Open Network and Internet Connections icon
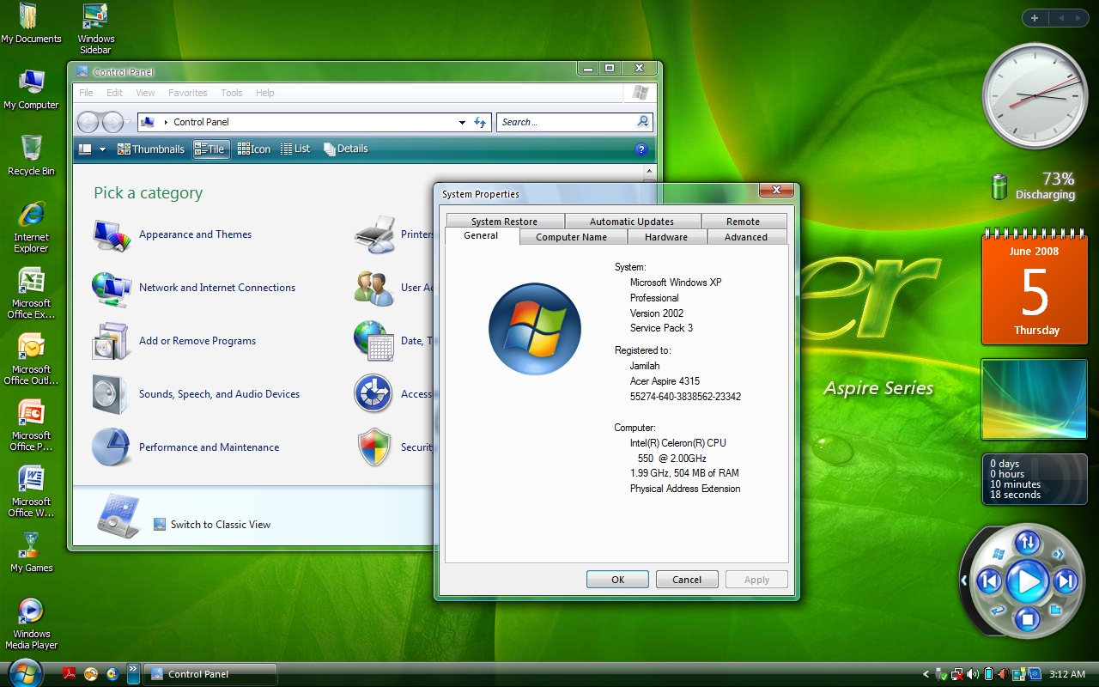The width and height of the screenshot is (1099, 687). pos(112,289)
